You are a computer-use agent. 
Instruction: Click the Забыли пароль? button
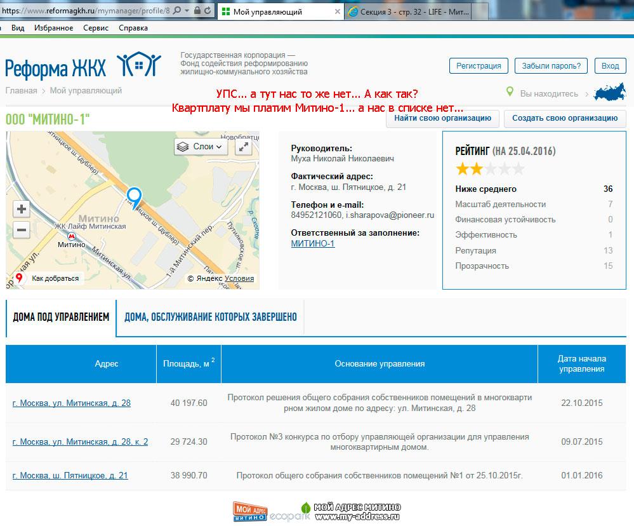[x=551, y=65]
